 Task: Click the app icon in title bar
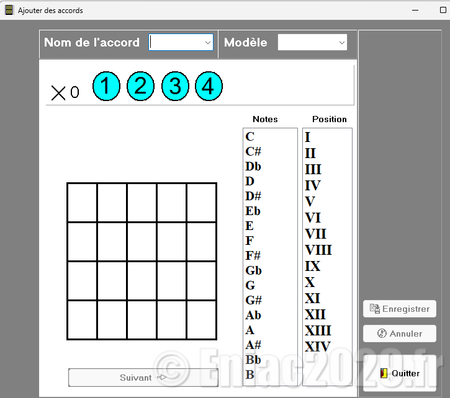pyautogui.click(x=9, y=10)
